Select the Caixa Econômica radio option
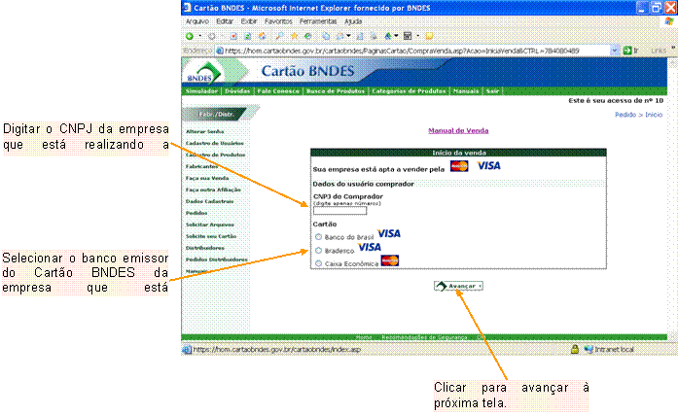The width and height of the screenshot is (678, 415). click(319, 263)
